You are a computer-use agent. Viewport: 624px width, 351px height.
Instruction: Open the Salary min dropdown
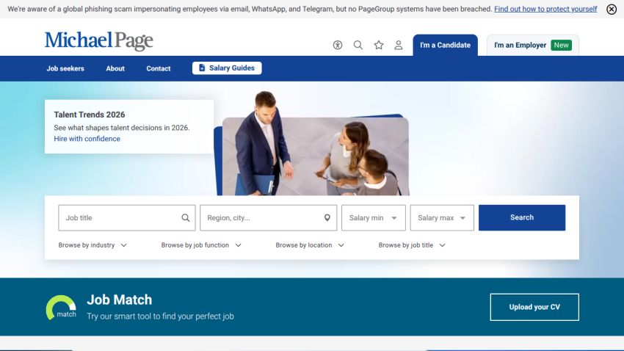(373, 217)
